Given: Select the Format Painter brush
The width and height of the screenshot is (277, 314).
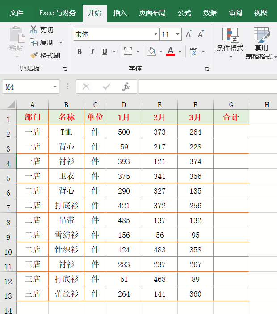Looking at the screenshot, I should (34, 55).
